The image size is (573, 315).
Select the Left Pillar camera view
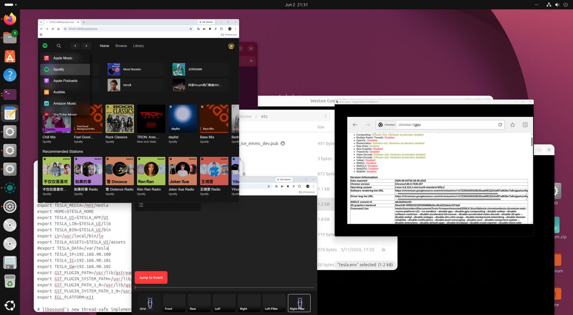click(274, 303)
